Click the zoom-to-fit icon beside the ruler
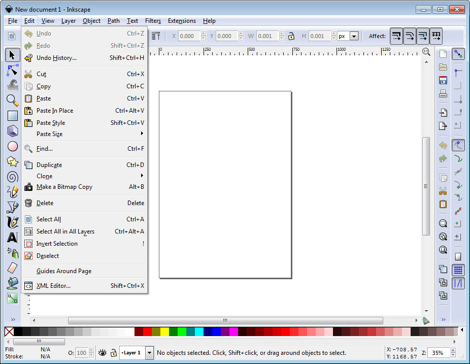Viewport: 470px width, 364px height. click(x=426, y=52)
